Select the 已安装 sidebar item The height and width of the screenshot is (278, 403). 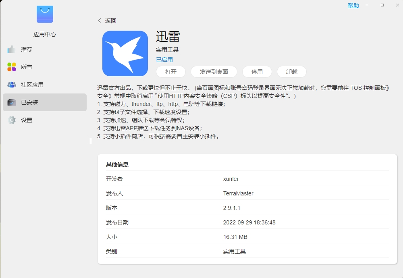tap(45, 102)
